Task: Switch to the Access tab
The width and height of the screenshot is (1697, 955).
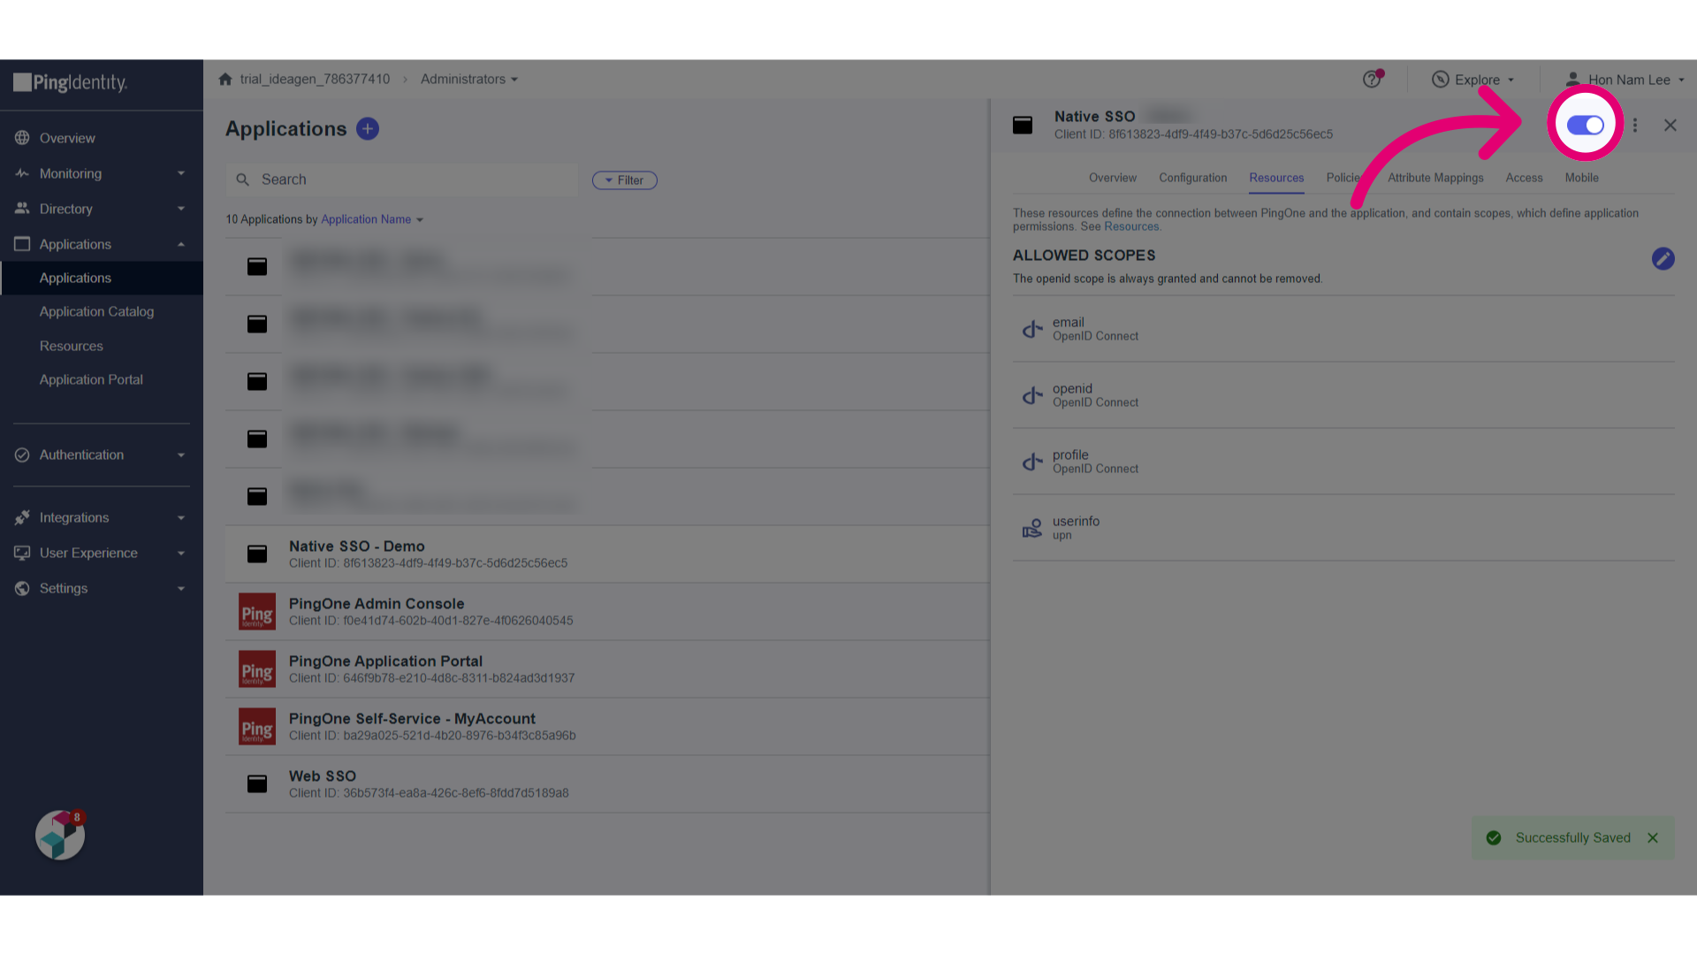Action: (x=1525, y=178)
